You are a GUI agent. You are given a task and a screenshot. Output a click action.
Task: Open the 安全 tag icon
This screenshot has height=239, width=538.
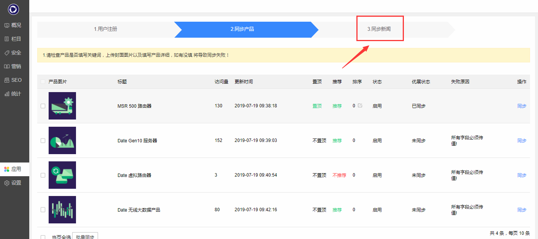(x=7, y=53)
